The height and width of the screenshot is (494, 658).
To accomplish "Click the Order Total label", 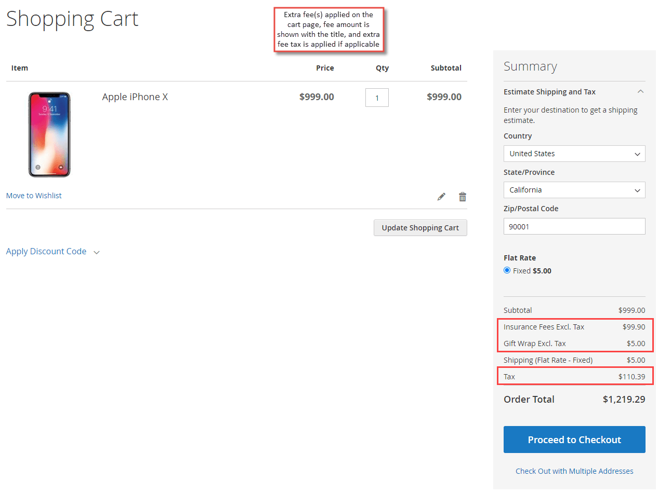I will (x=529, y=400).
